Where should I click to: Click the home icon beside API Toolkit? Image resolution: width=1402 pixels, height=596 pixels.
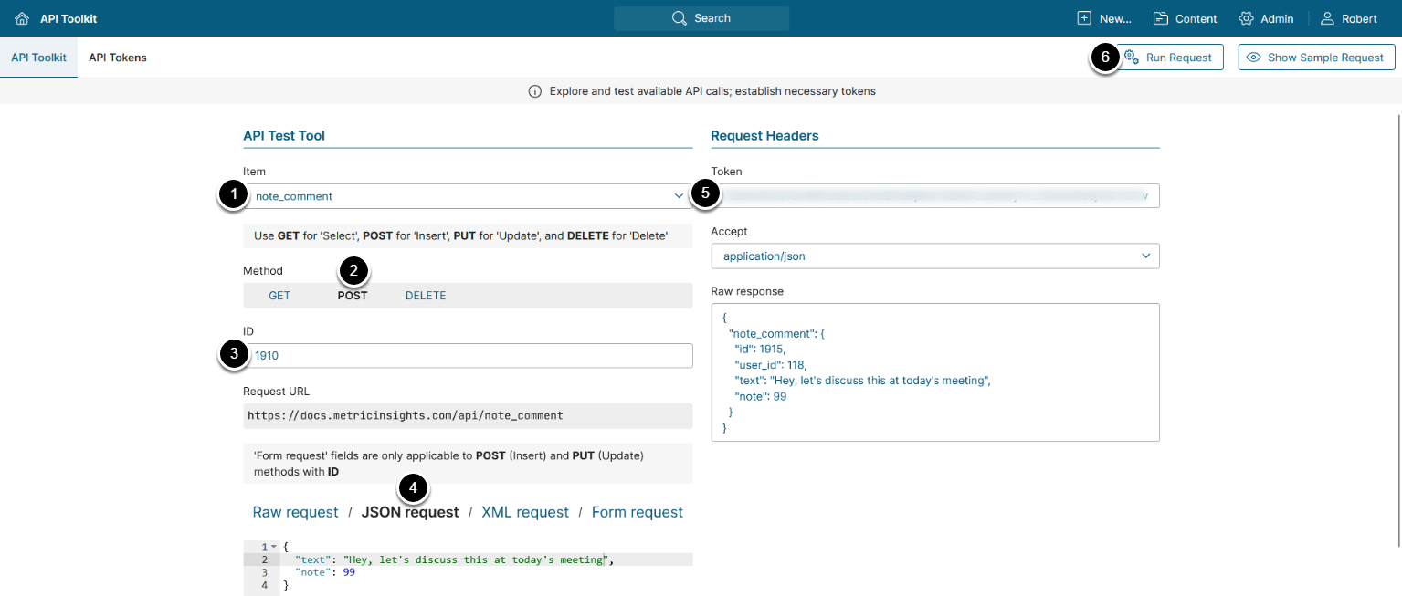22,18
